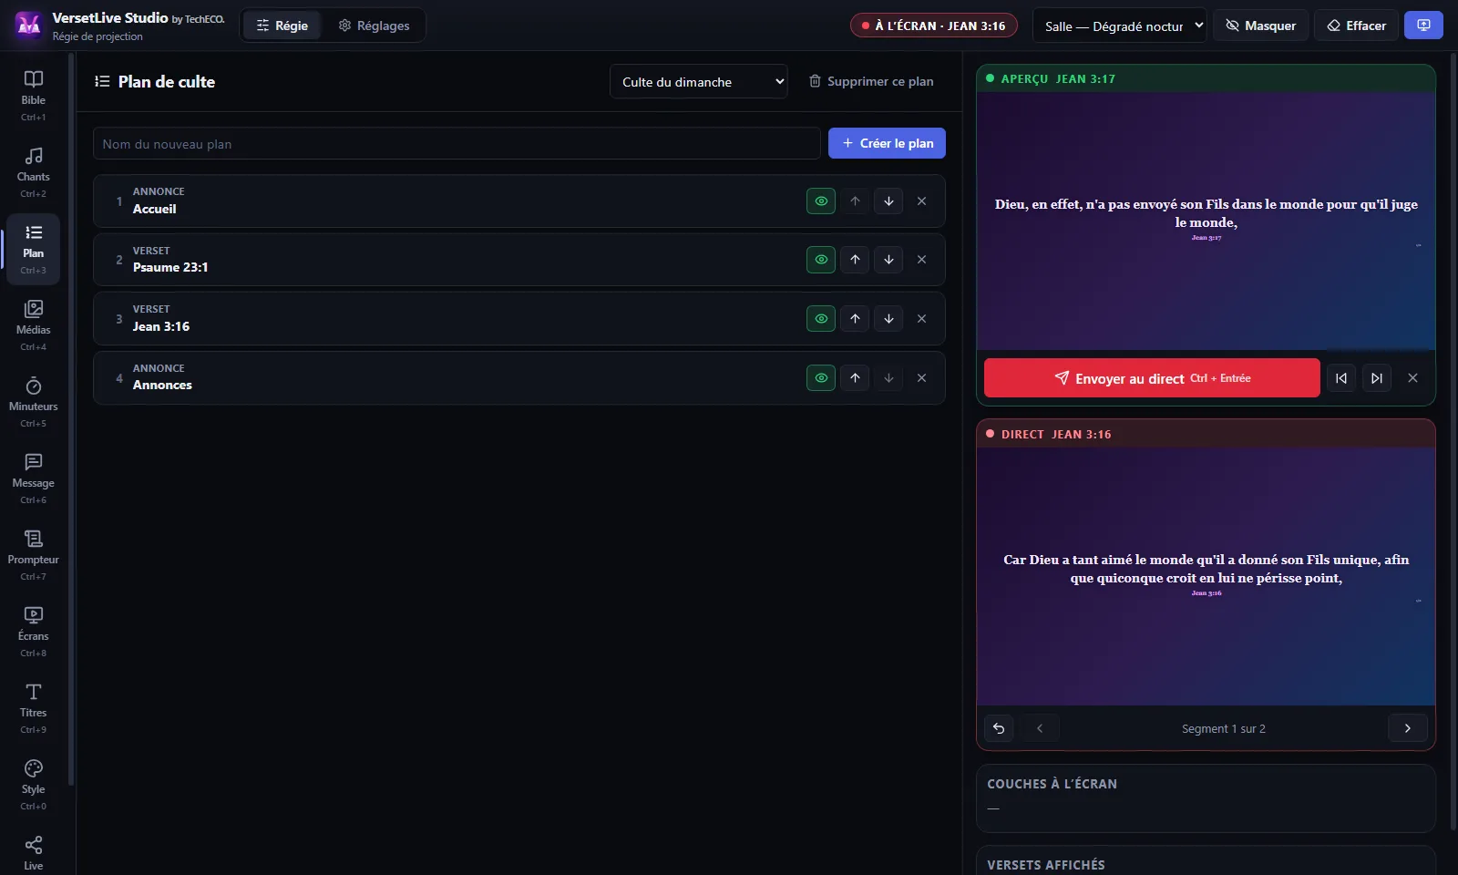Go to previous verse in preview

[1341, 378]
